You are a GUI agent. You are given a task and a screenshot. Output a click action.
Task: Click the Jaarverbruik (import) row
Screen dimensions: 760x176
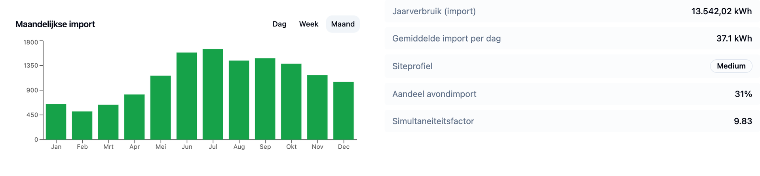(572, 11)
